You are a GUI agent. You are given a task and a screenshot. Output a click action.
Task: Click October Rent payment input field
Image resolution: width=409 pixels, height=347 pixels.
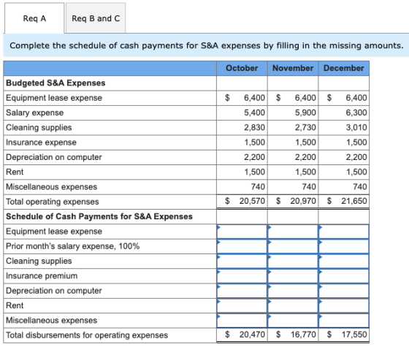[x=242, y=305]
